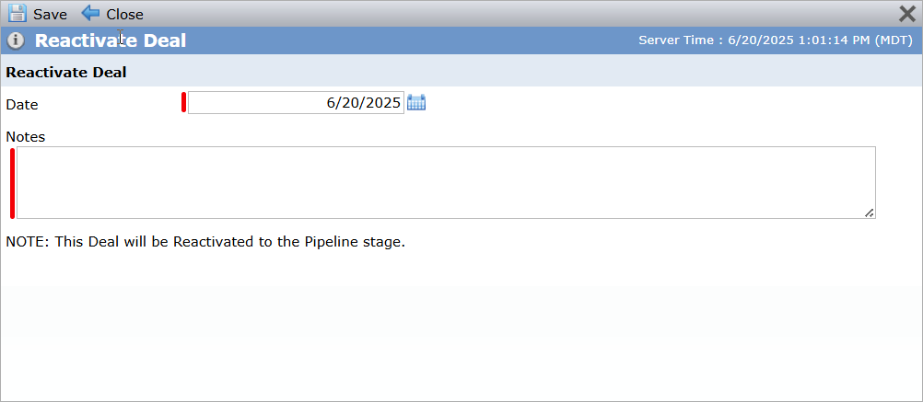Image resolution: width=923 pixels, height=402 pixels.
Task: Click the NOTE about Pipeline stage text
Action: pyautogui.click(x=205, y=242)
